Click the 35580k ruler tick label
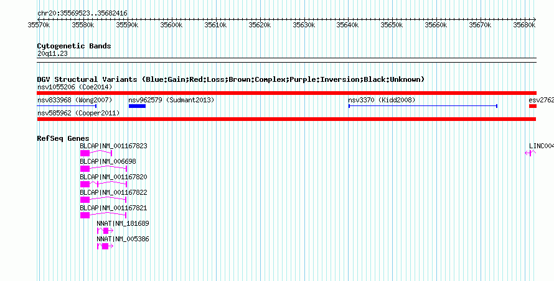The height and width of the screenshot is (281, 554). (83, 25)
